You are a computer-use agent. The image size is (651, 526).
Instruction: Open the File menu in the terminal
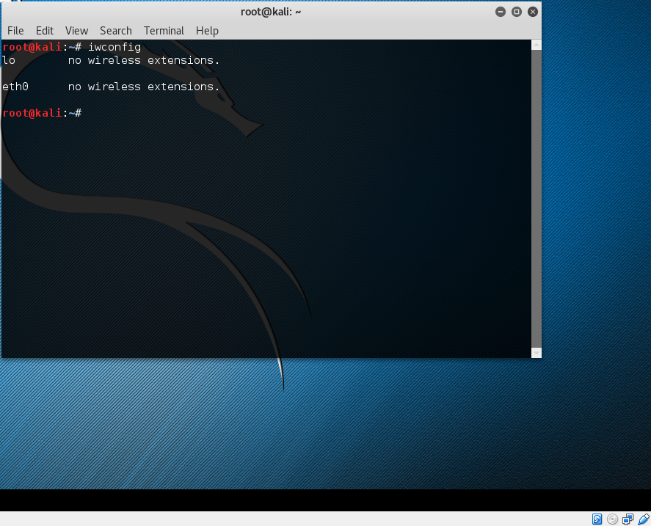pyautogui.click(x=15, y=31)
